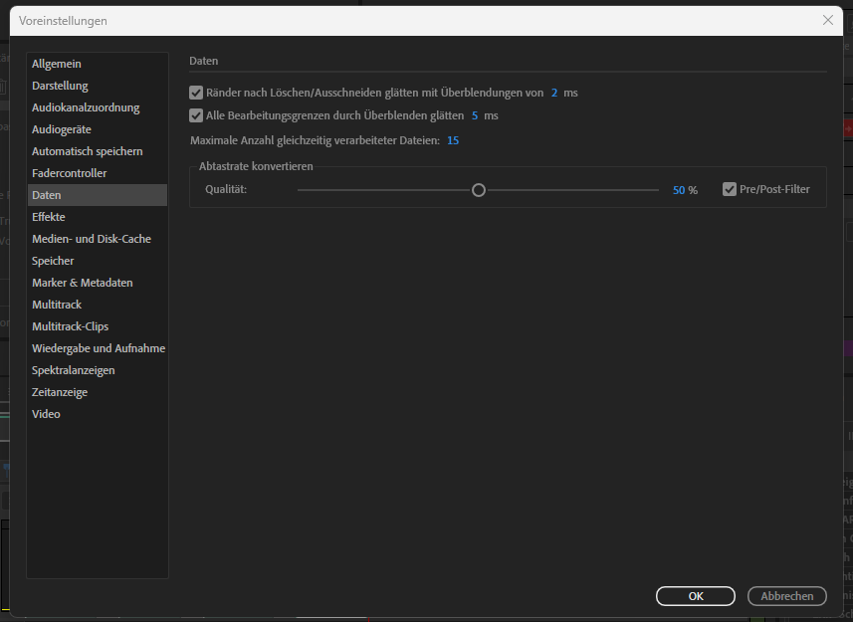Switch to the Video settings page
The height and width of the screenshot is (622, 853).
(46, 413)
